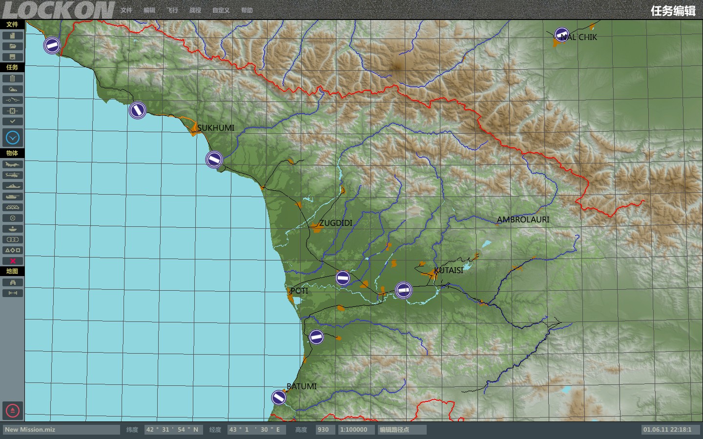Save mission with floppy disk icon
703x439 pixels.
(x=12, y=57)
